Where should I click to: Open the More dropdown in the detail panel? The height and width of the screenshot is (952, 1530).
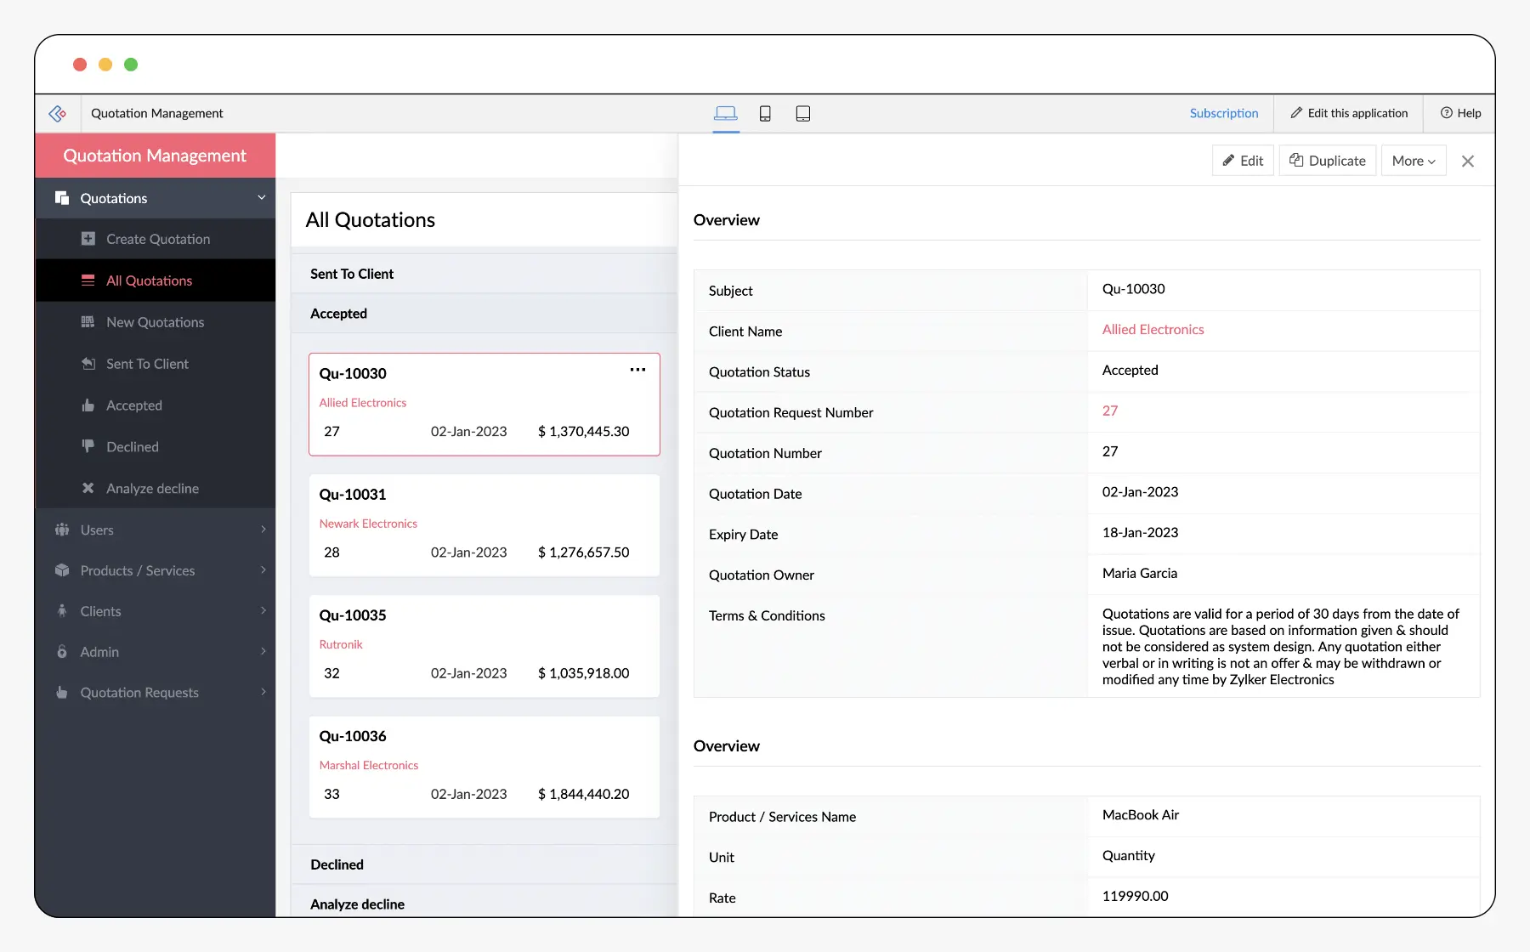pyautogui.click(x=1413, y=161)
